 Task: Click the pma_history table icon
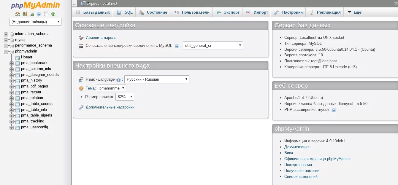pyautogui.click(x=18, y=81)
